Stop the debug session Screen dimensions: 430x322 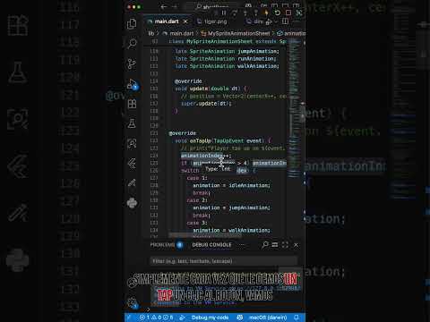[x=288, y=13]
